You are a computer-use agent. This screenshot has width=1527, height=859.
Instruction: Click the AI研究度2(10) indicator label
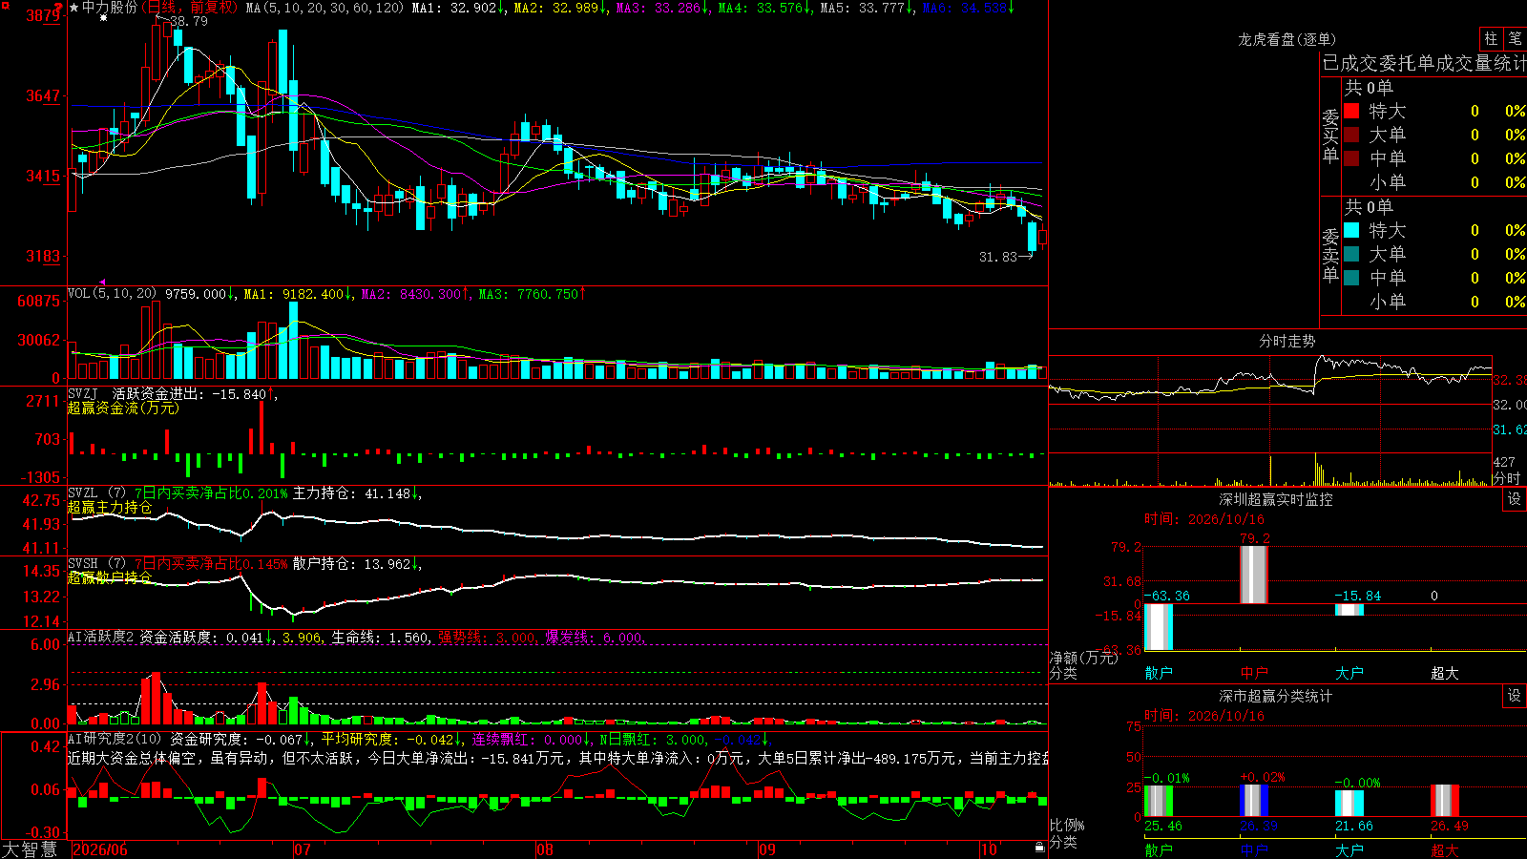(115, 739)
